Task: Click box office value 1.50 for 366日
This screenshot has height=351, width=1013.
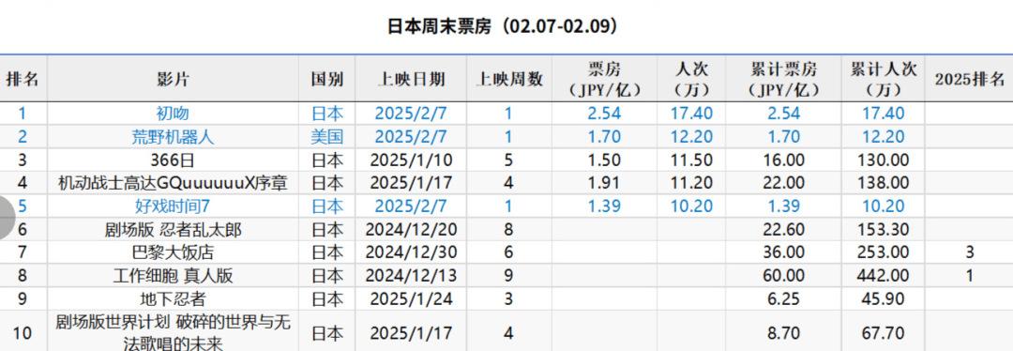Action: tap(604, 160)
